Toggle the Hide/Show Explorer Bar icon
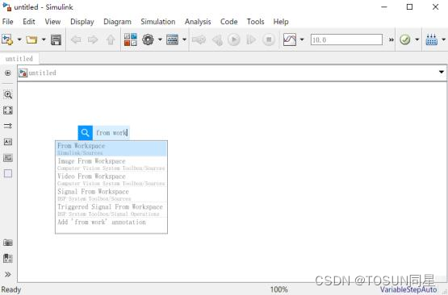 8,73
